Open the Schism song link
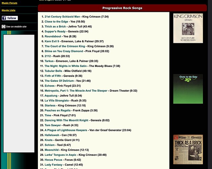 click(50, 145)
